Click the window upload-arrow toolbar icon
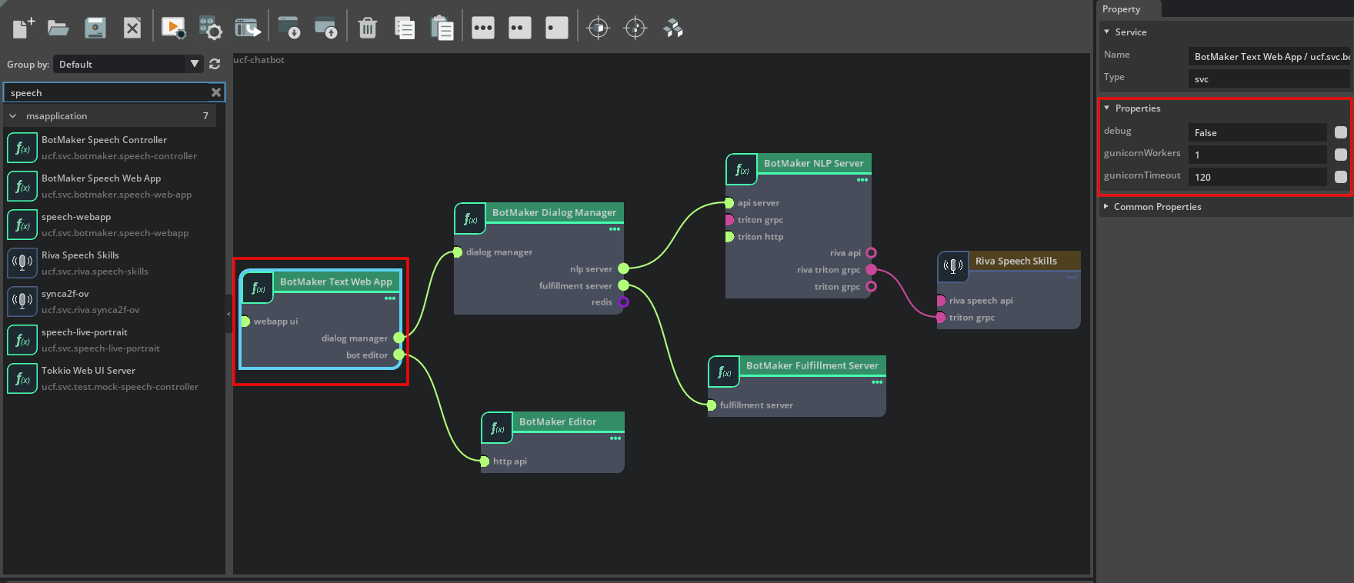 click(x=326, y=28)
